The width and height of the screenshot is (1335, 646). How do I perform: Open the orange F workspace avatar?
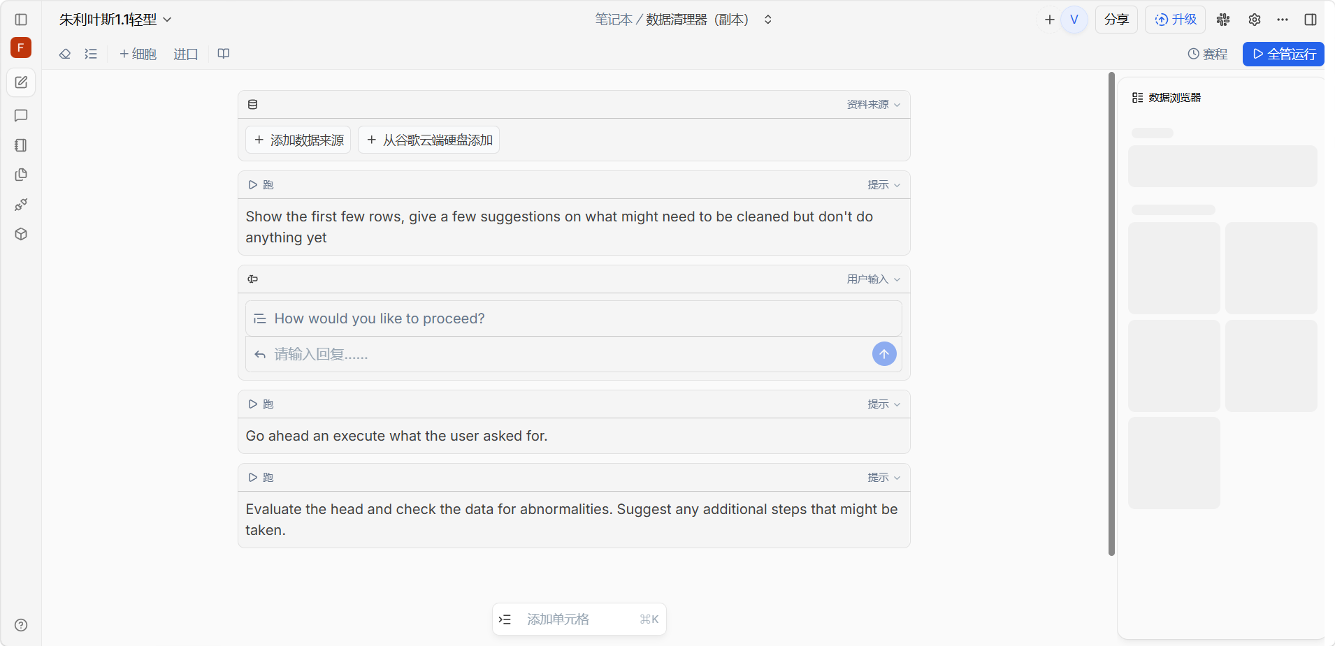tap(21, 47)
